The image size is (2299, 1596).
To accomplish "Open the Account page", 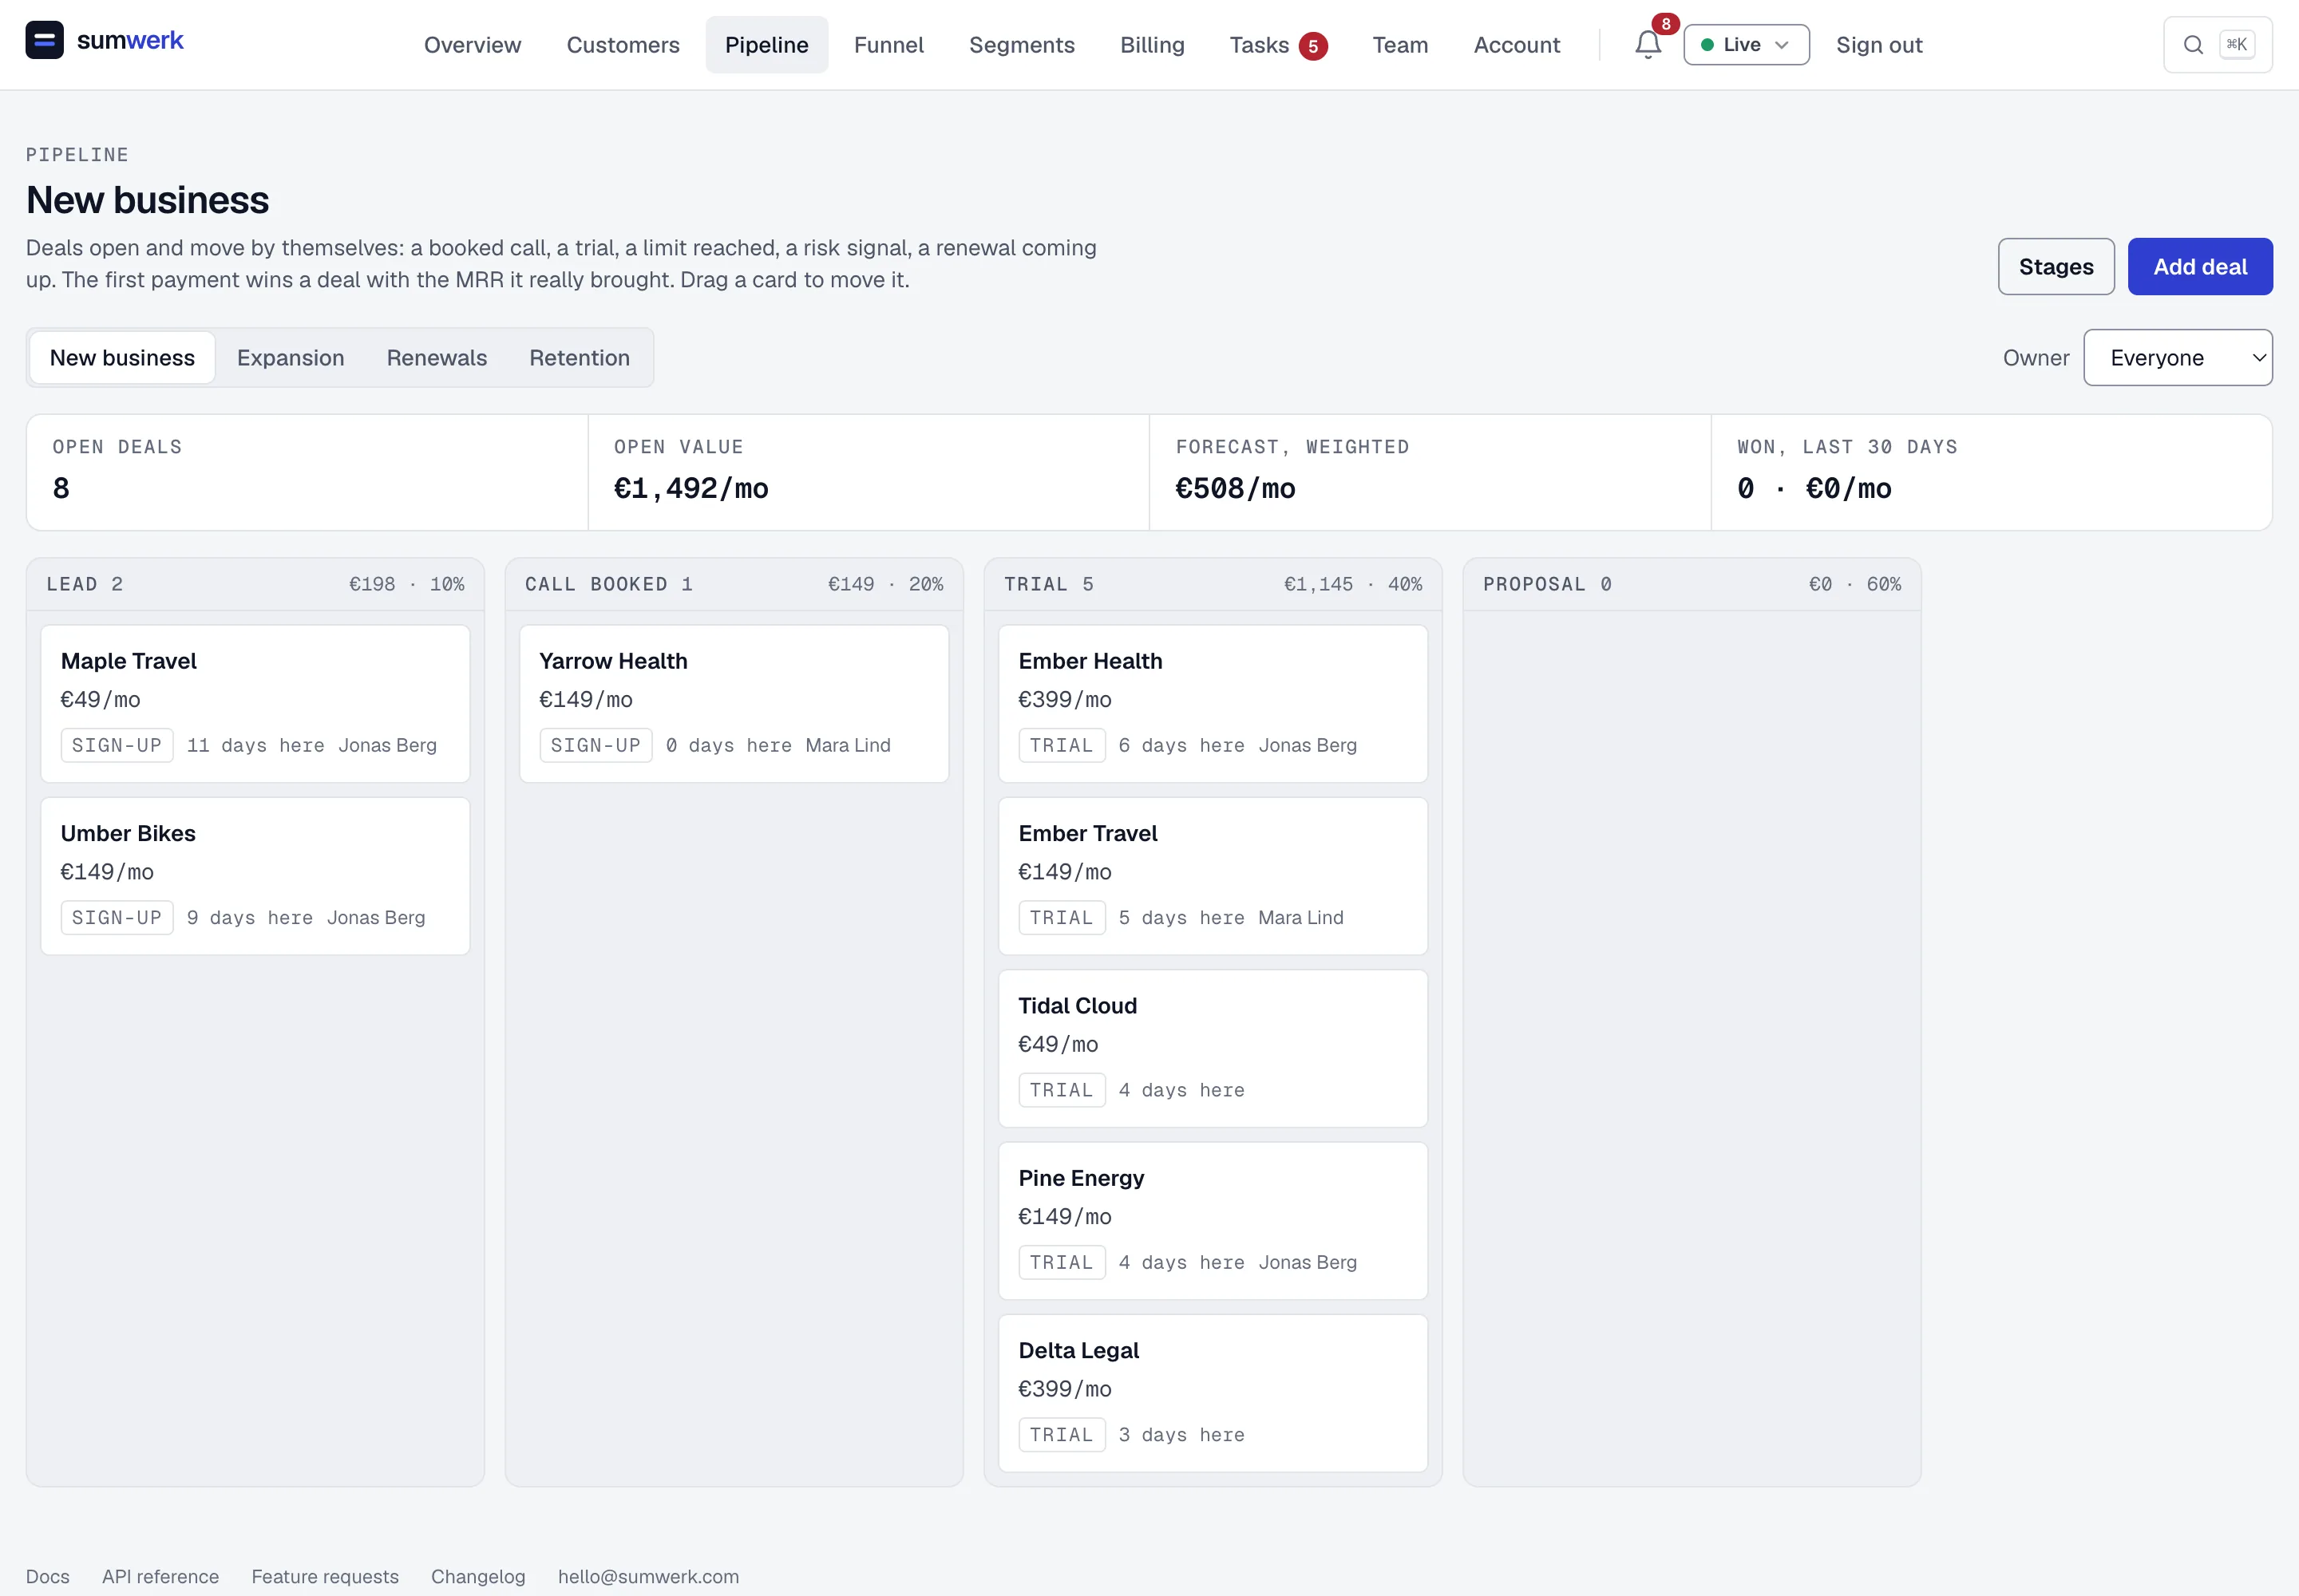I will click(1516, 45).
